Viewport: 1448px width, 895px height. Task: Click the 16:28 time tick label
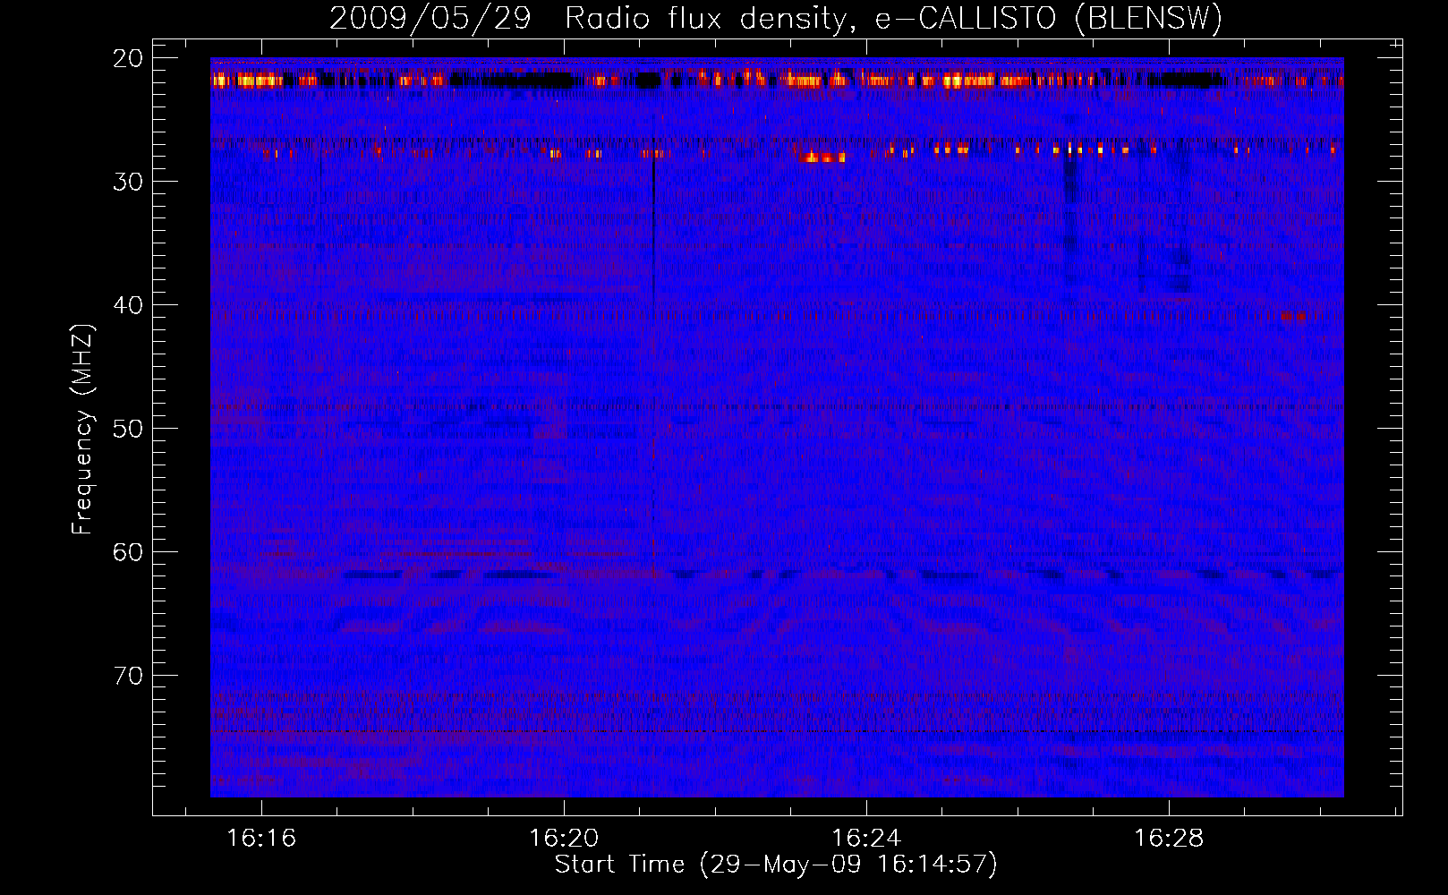click(1169, 839)
